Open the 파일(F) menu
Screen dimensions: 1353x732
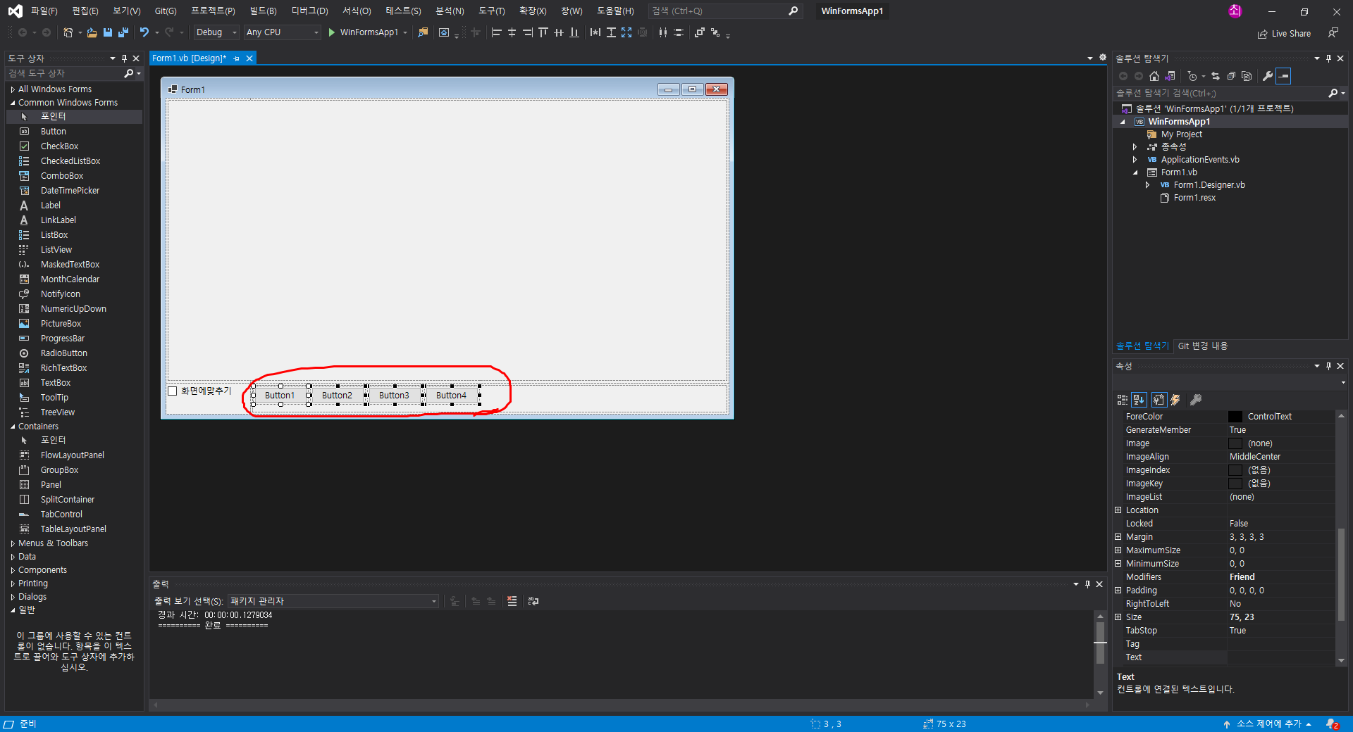pyautogui.click(x=44, y=11)
